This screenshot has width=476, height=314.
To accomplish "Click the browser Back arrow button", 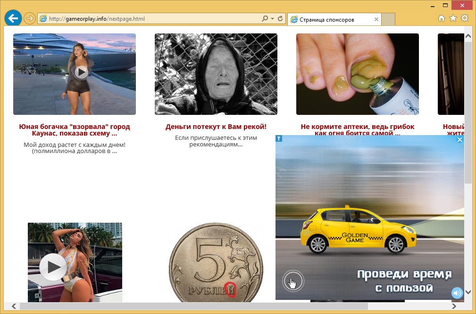I will 13,18.
